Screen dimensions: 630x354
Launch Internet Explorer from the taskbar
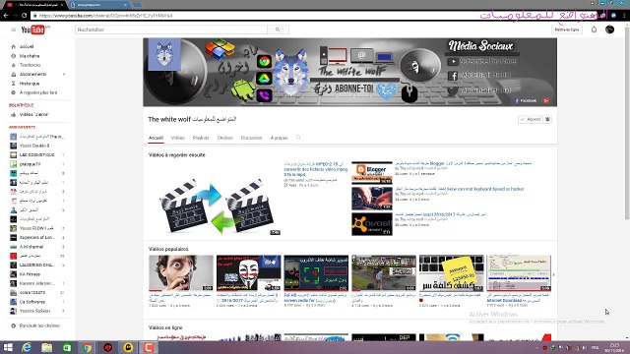coord(27,347)
